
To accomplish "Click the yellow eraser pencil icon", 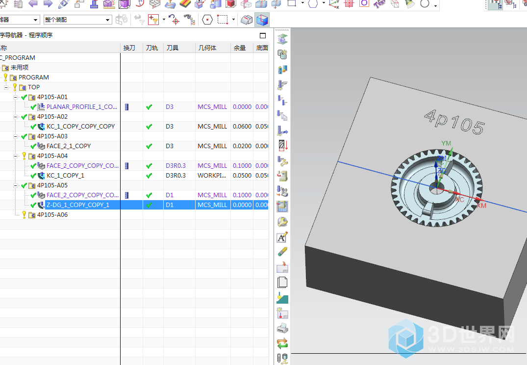I will pyautogui.click(x=282, y=252).
